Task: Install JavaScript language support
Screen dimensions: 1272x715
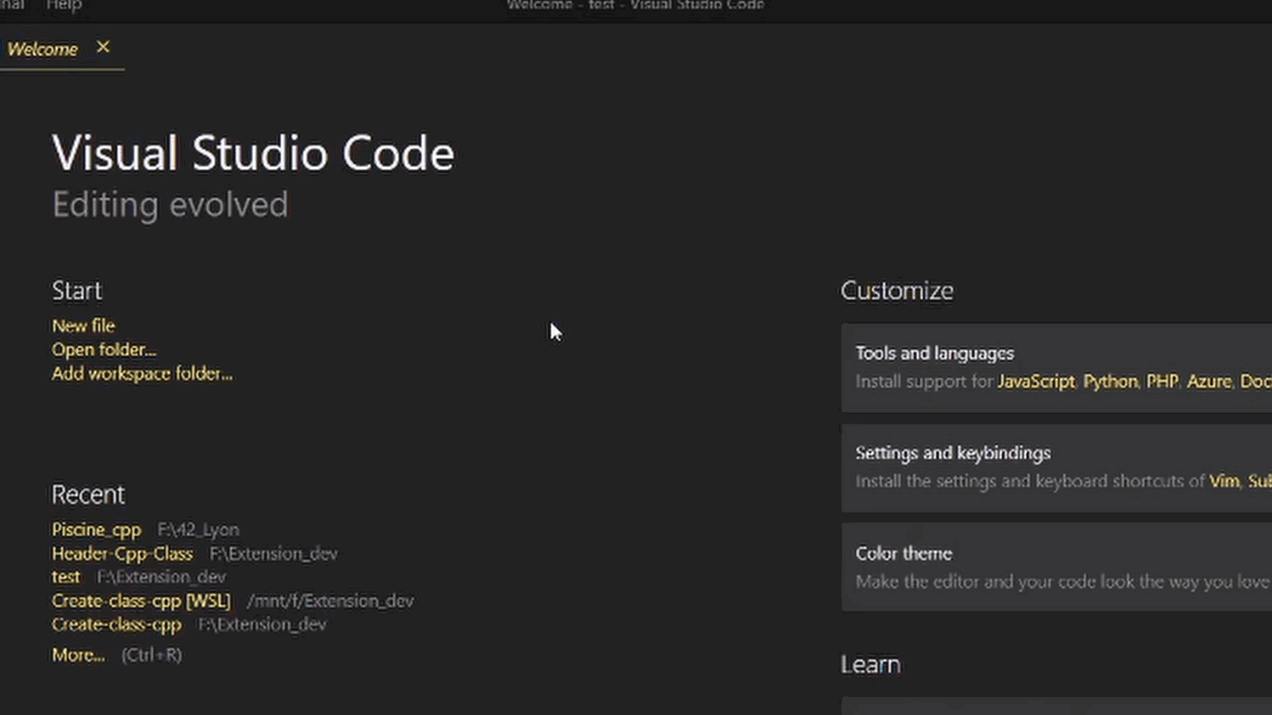Action: coord(1035,381)
